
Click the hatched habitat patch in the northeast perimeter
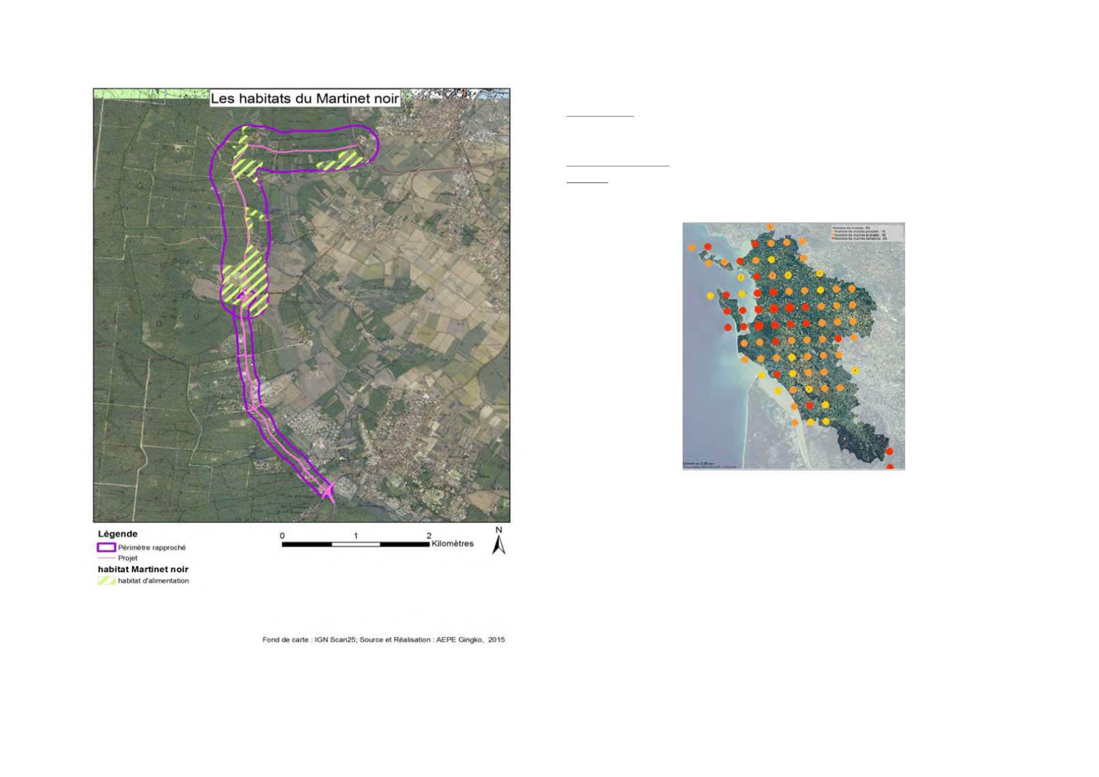pos(341,161)
